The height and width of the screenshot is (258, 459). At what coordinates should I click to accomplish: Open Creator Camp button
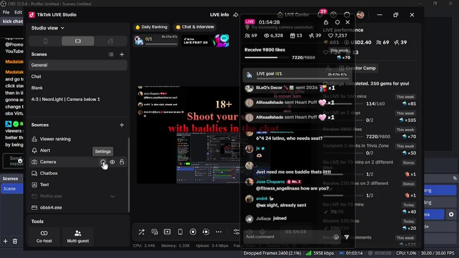pyautogui.click(x=357, y=68)
